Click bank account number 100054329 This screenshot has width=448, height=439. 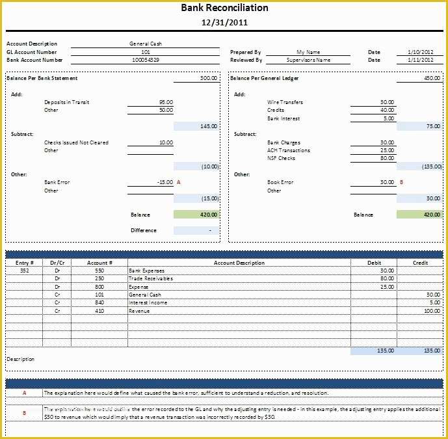145,60
